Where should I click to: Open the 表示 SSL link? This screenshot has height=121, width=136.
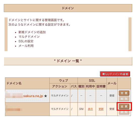pos(90,109)
